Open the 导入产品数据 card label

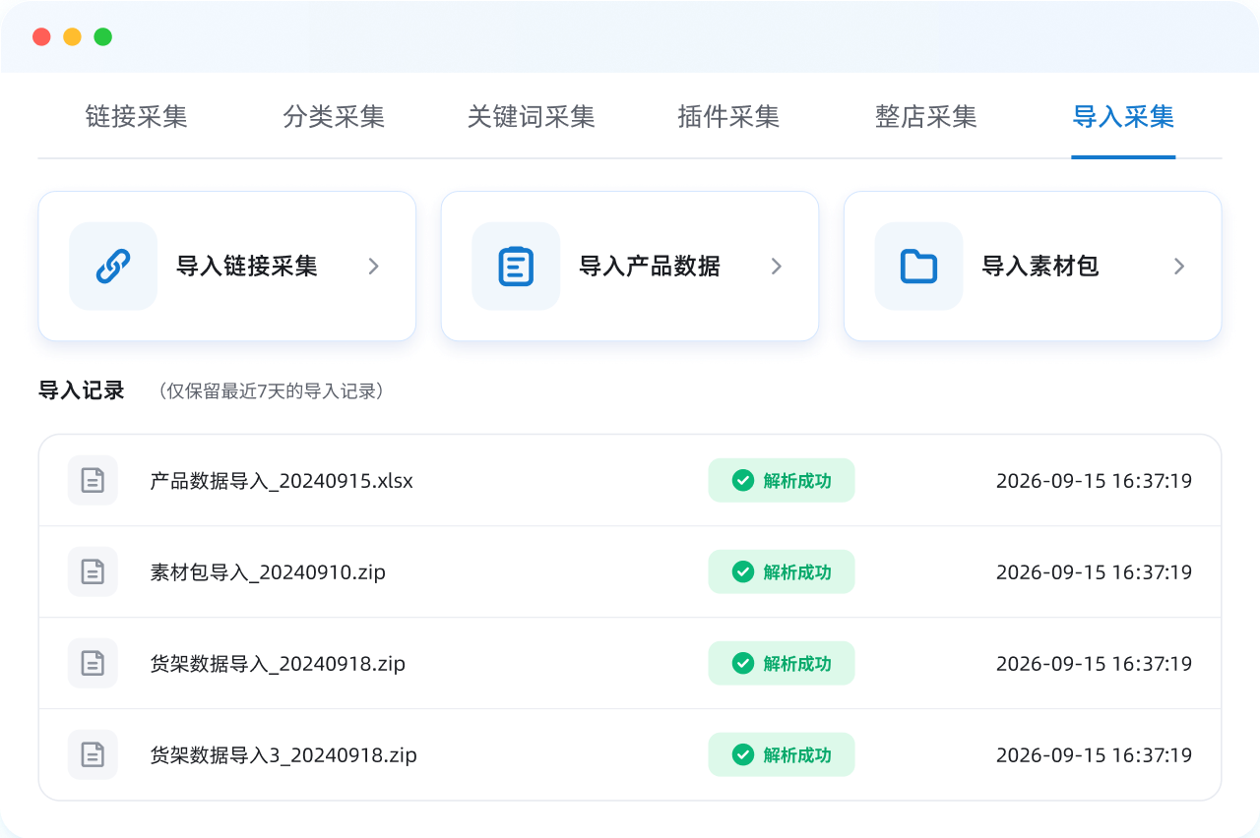click(x=650, y=267)
